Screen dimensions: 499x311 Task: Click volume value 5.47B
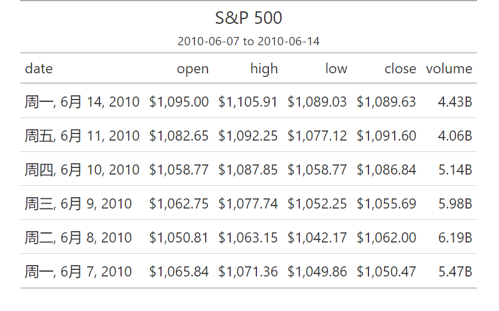(455, 272)
